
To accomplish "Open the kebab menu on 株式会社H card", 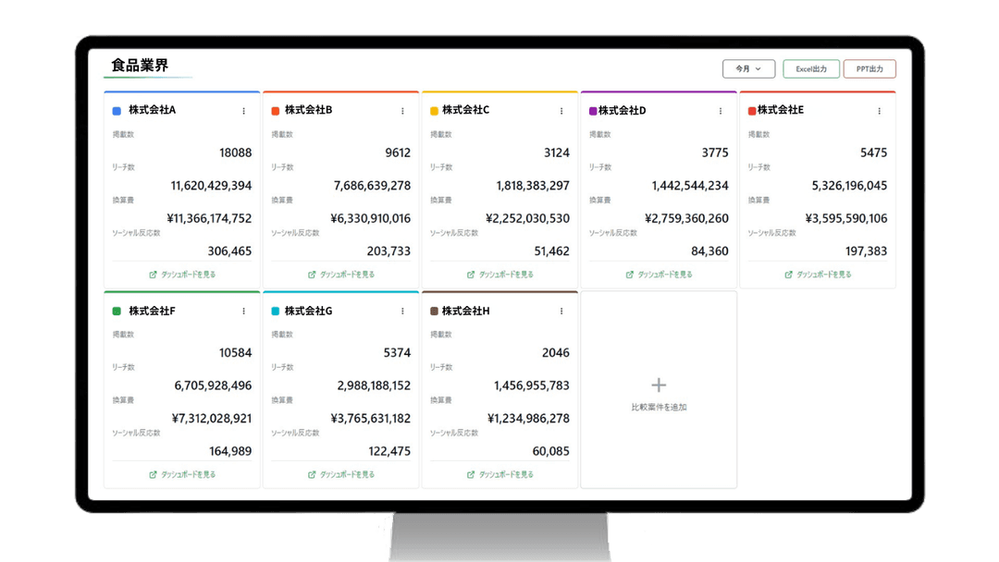I will [561, 312].
